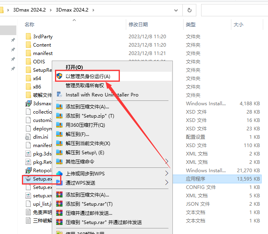Select 添加到 "Setup.zip" (T) entry
The width and height of the screenshot is (268, 234).
(90, 116)
